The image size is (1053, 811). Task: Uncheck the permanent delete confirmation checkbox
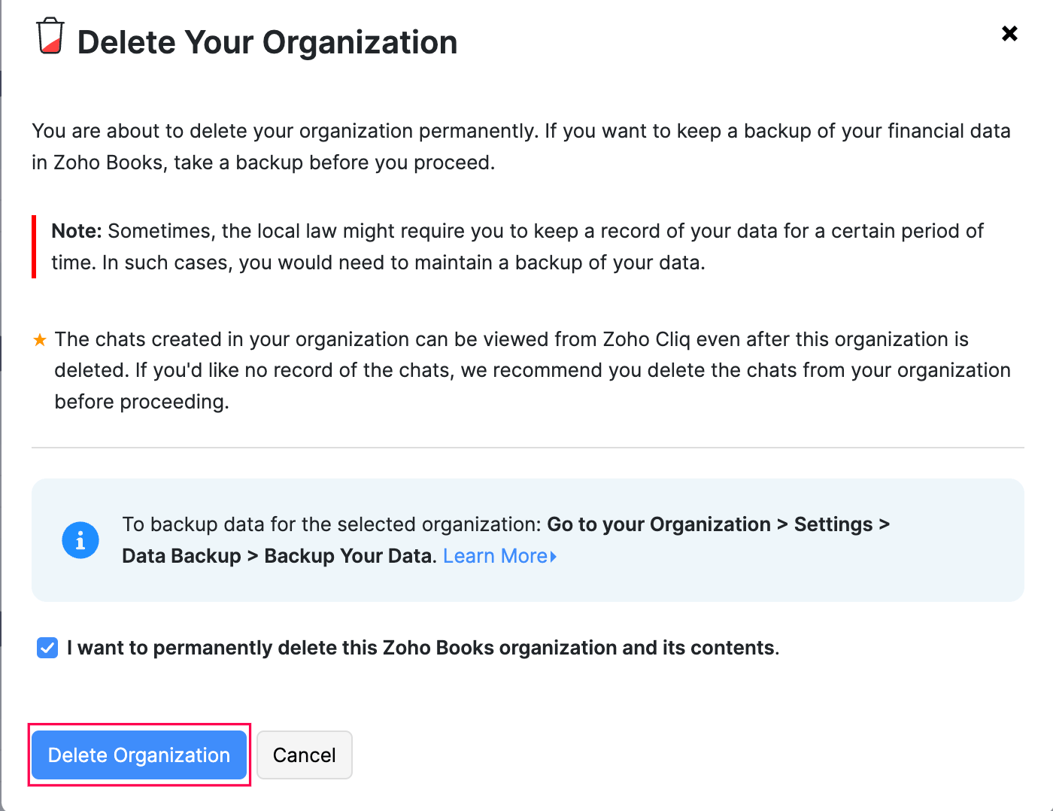coord(47,648)
